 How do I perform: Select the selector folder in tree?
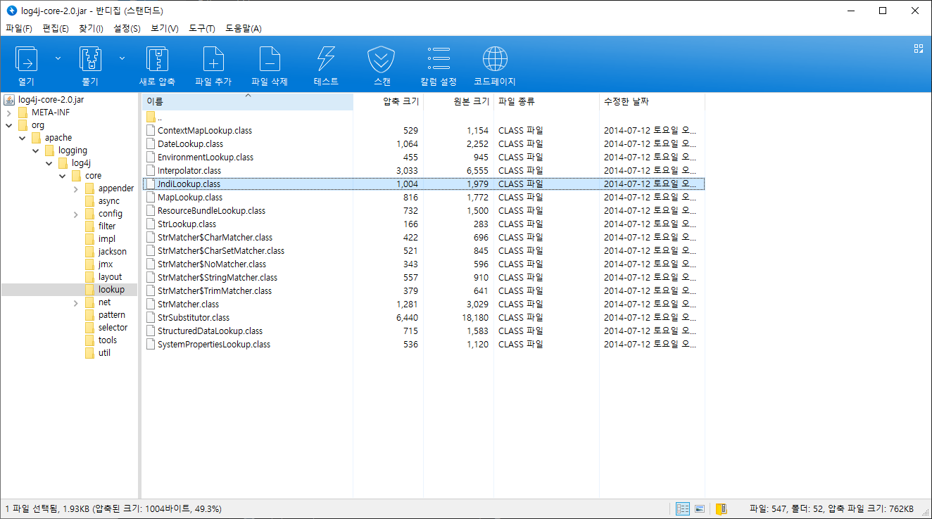click(x=113, y=328)
